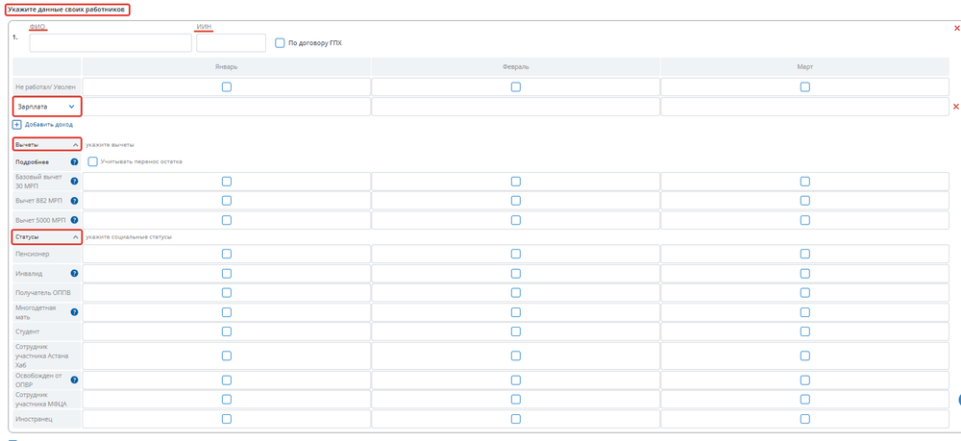961x441 pixels.
Task: Enable the По договору ГПХ checkbox
Action: [x=280, y=43]
